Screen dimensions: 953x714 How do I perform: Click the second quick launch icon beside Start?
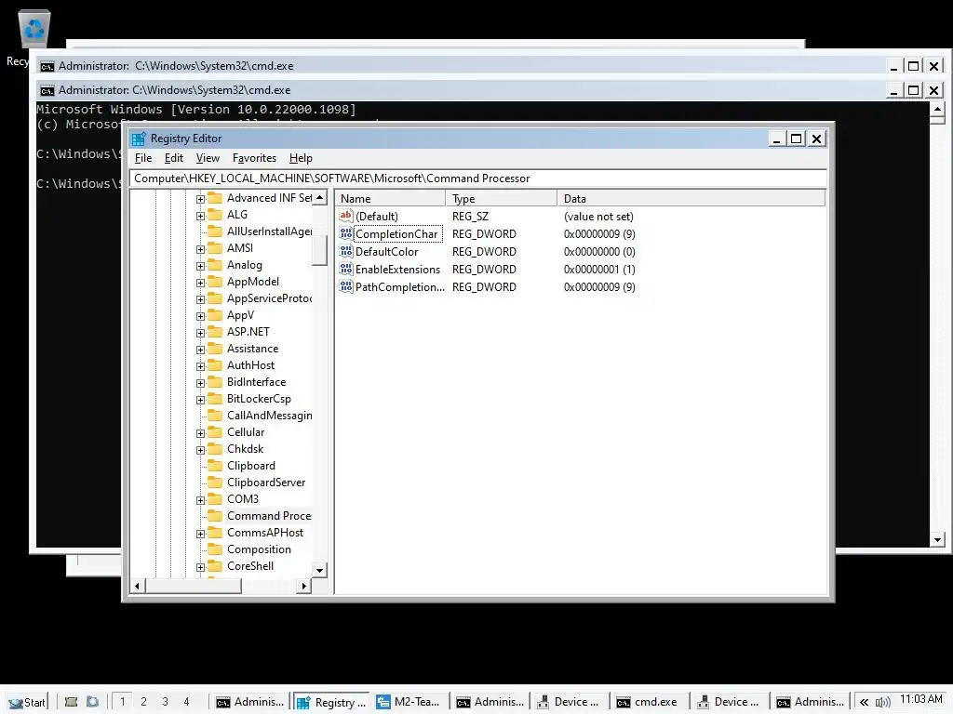click(x=92, y=702)
